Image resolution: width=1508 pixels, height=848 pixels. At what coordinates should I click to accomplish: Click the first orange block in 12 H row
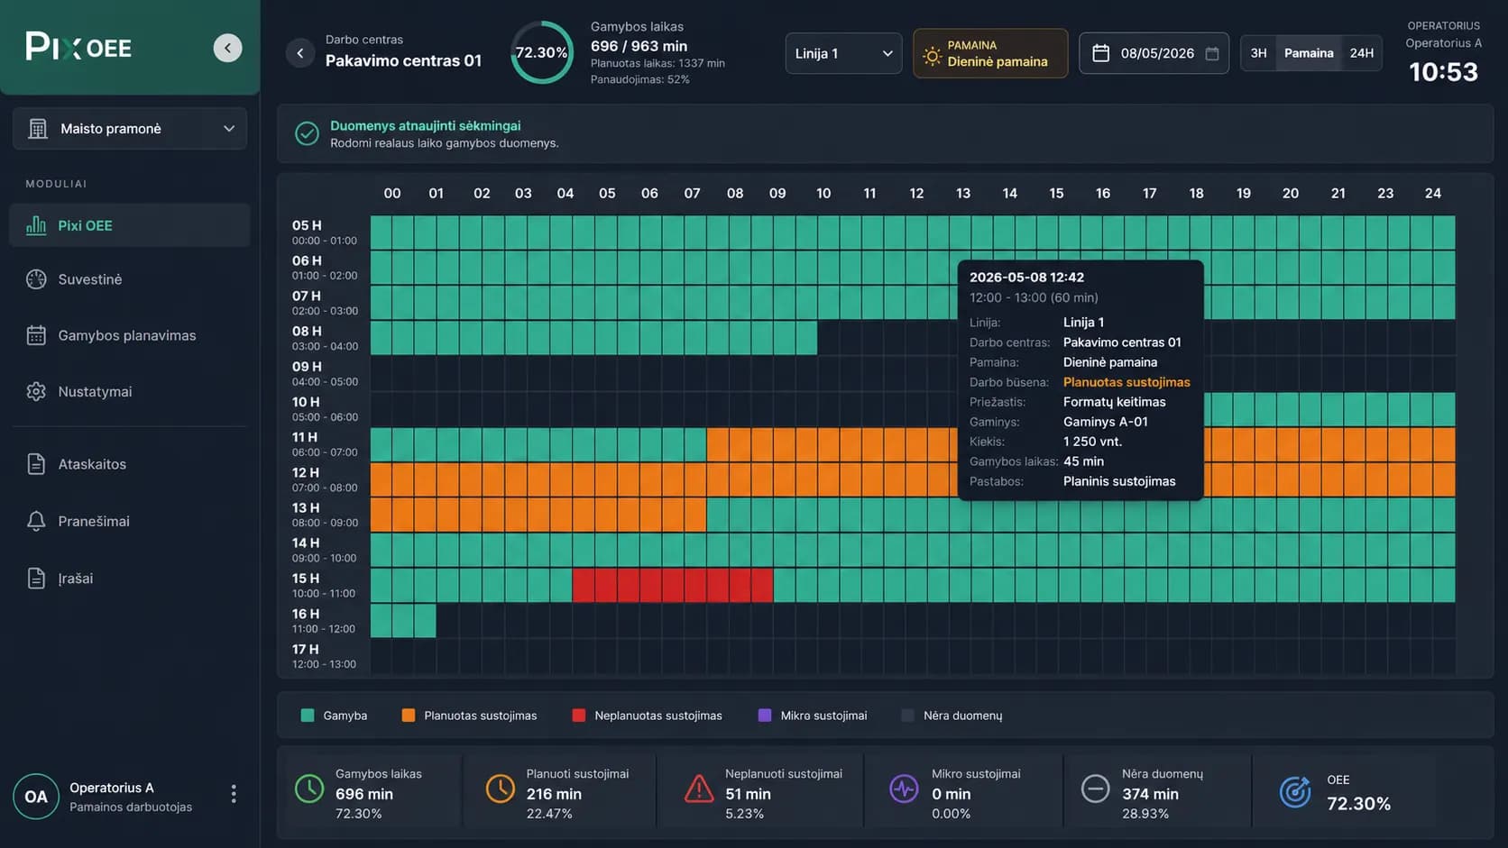pos(382,479)
